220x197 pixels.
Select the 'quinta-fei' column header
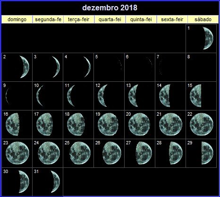click(141, 19)
